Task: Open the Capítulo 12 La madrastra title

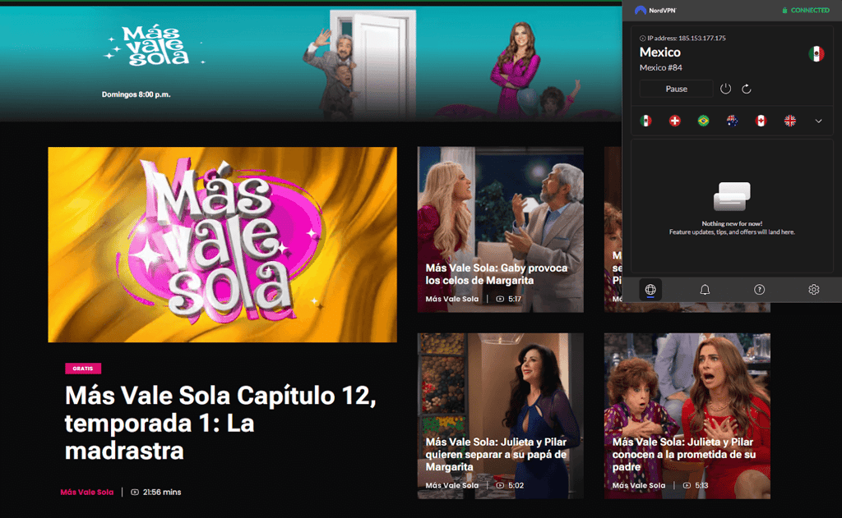Action: [x=220, y=423]
